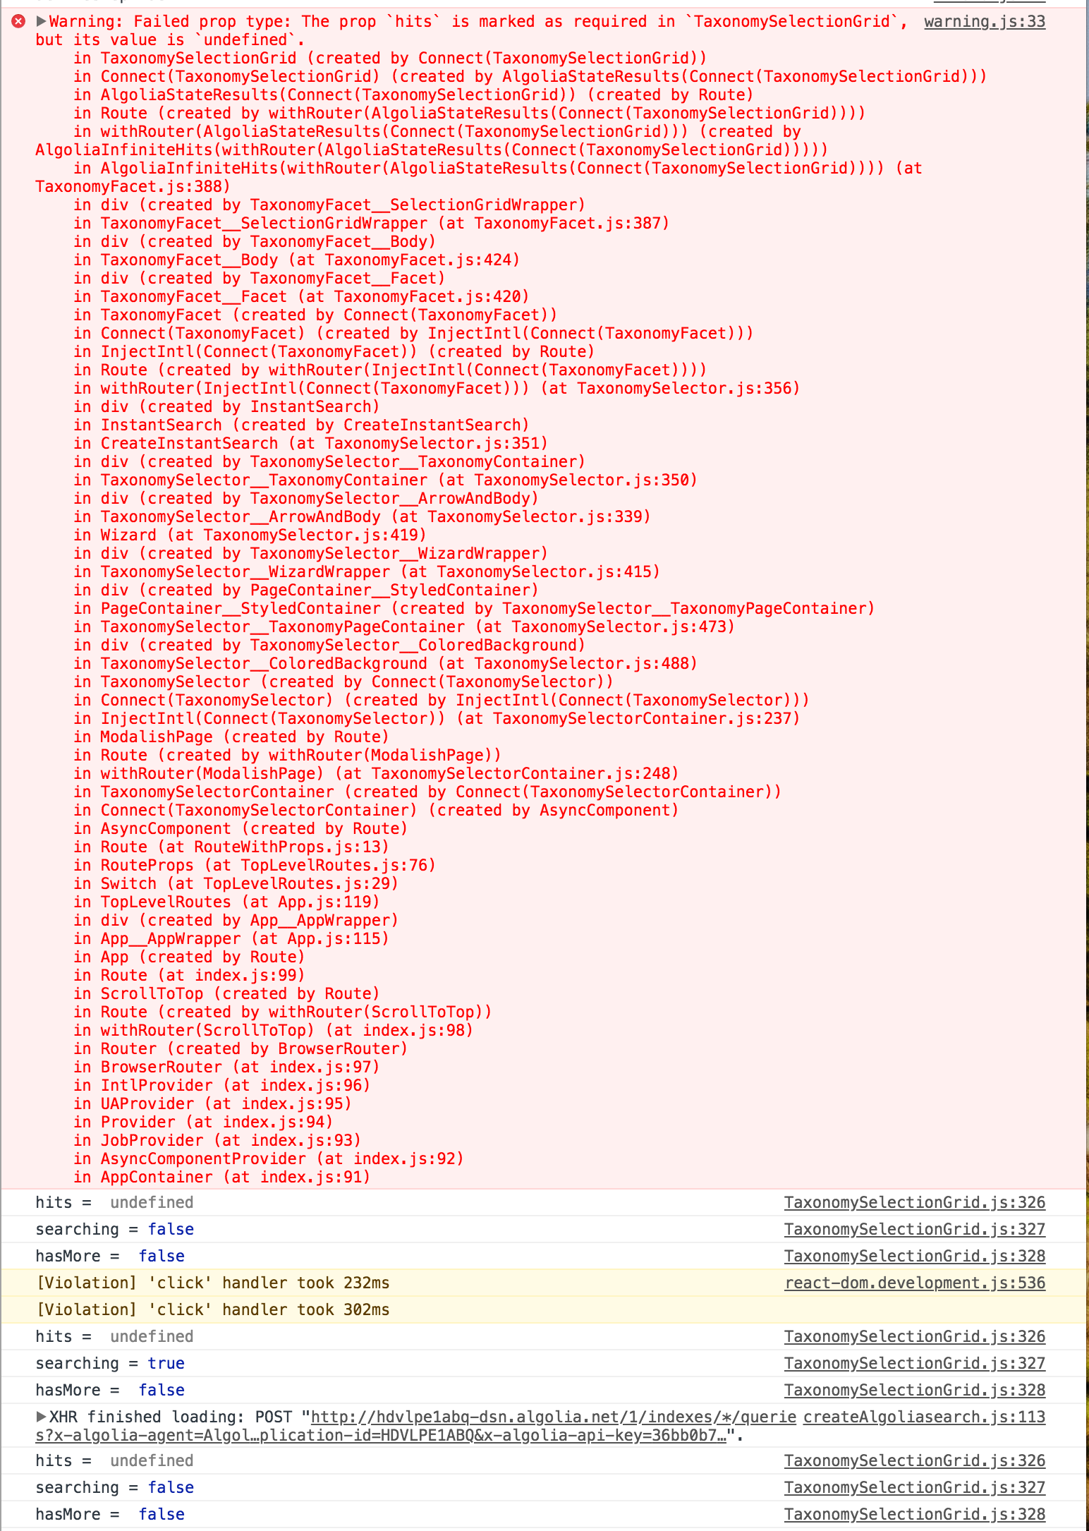Screen dimensions: 1089x1531
Task: Click the 'in UAProvider (at index.js:95)' line
Action: pos(212,1103)
